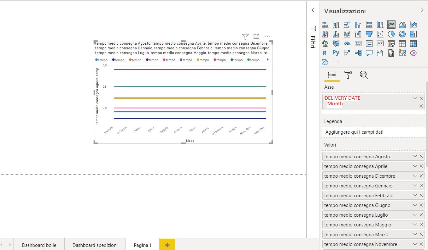Expand the Filtri pane with the chevron

(x=313, y=10)
